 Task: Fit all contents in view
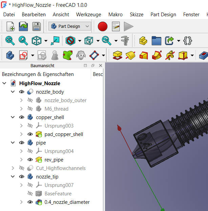click(10, 41)
